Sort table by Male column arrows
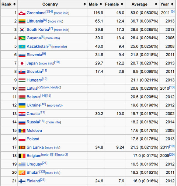 click(x=101, y=4)
